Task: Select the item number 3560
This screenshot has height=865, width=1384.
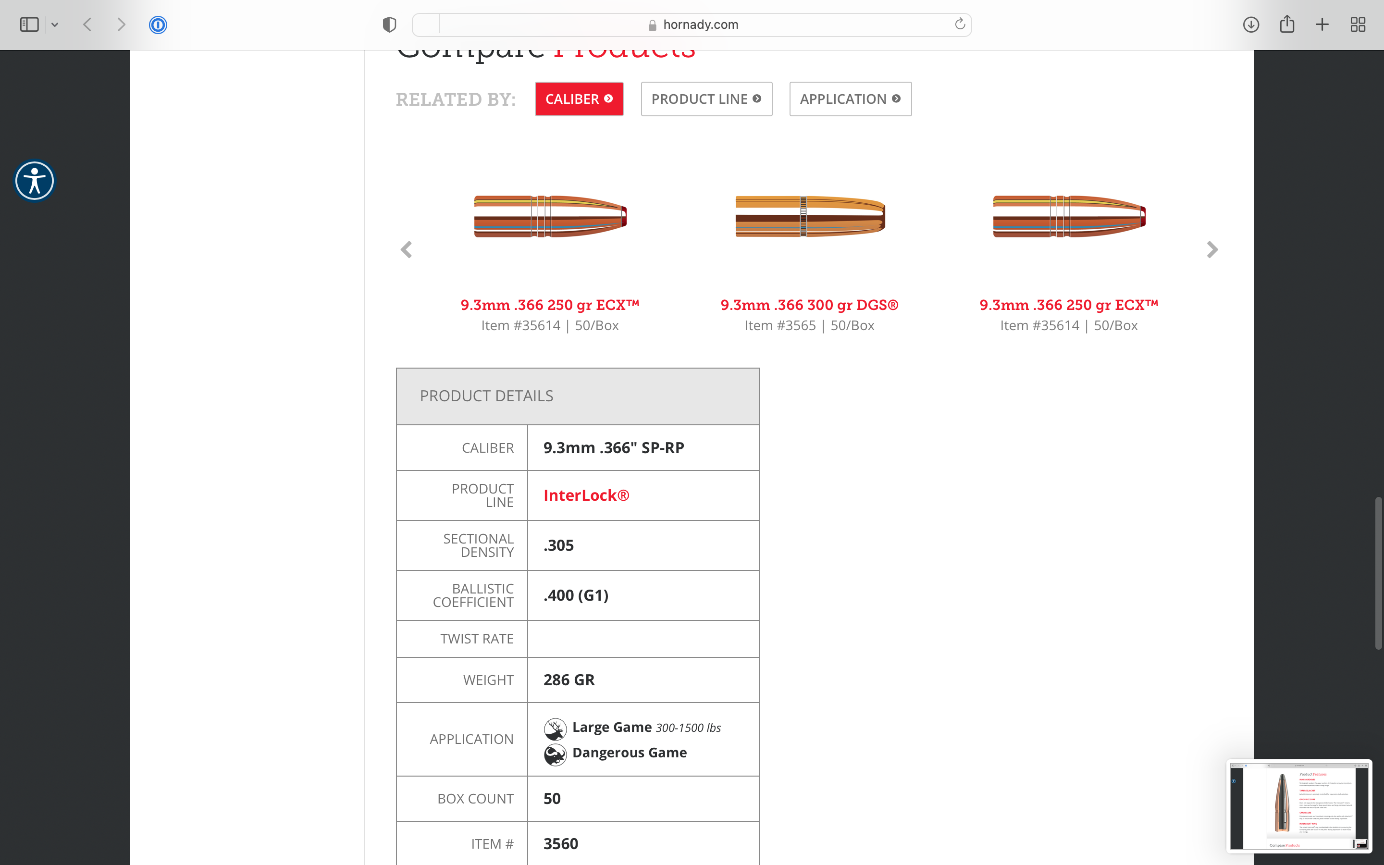Action: (x=561, y=844)
